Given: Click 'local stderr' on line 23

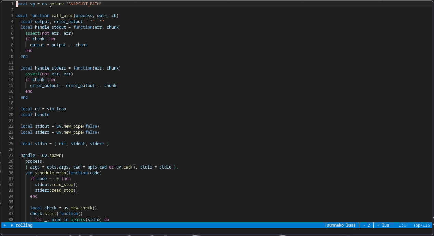Looking at the screenshot, I should (x=35, y=132).
